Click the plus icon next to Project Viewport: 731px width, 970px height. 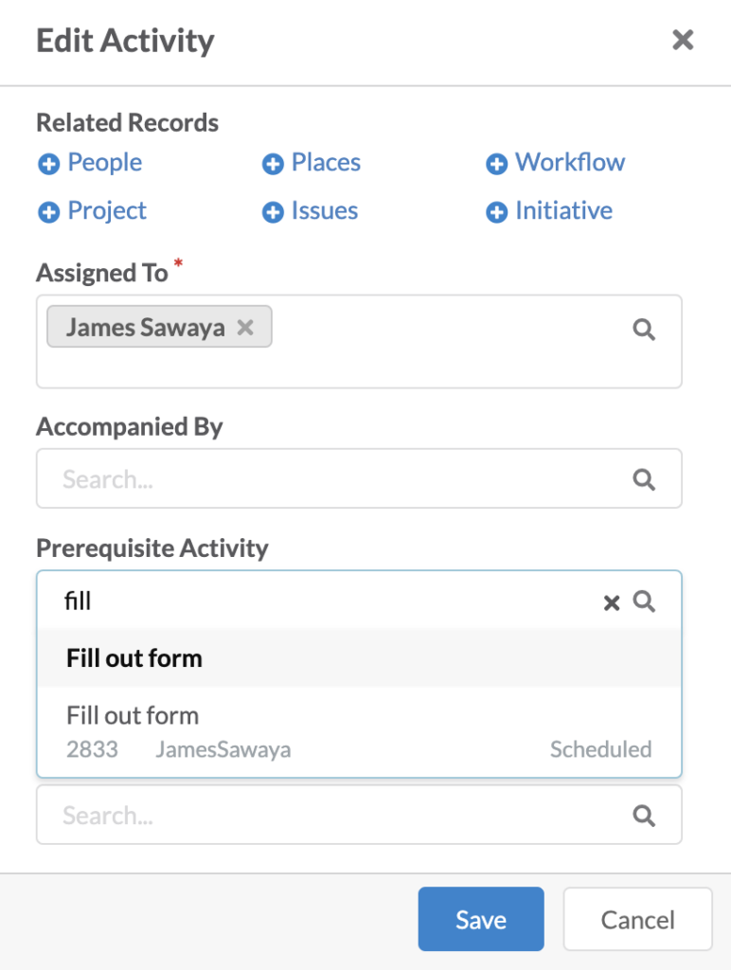coord(48,211)
